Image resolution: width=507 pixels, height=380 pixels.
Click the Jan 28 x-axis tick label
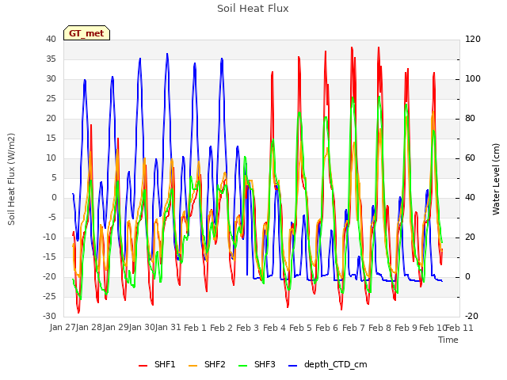pyautogui.click(x=90, y=328)
